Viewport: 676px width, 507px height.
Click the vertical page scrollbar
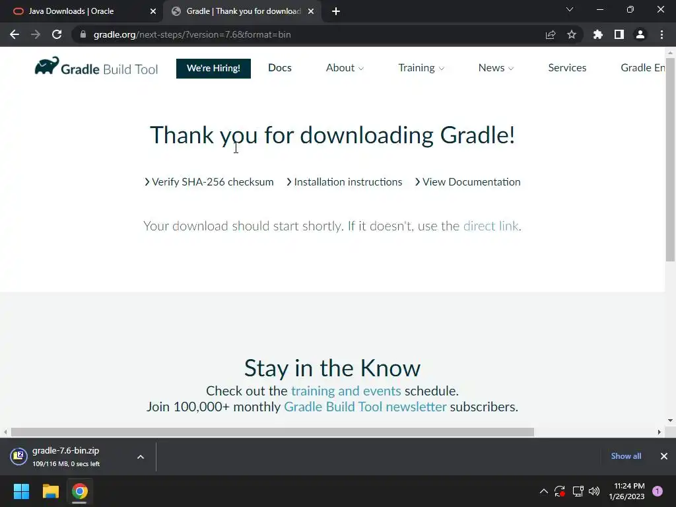tap(670, 160)
